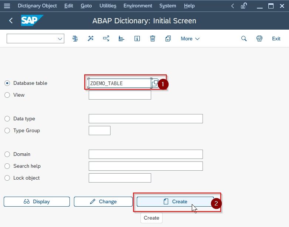Click the object hierarchy toolbar icon

coord(121,39)
